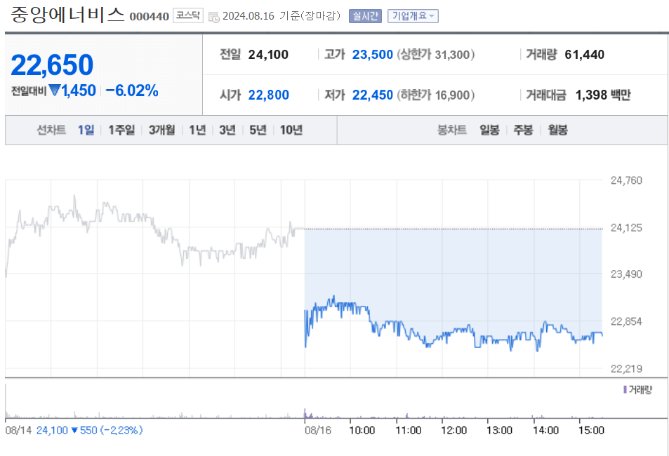
Task: Open the 일봉 daily candle chart
Action: 489,130
